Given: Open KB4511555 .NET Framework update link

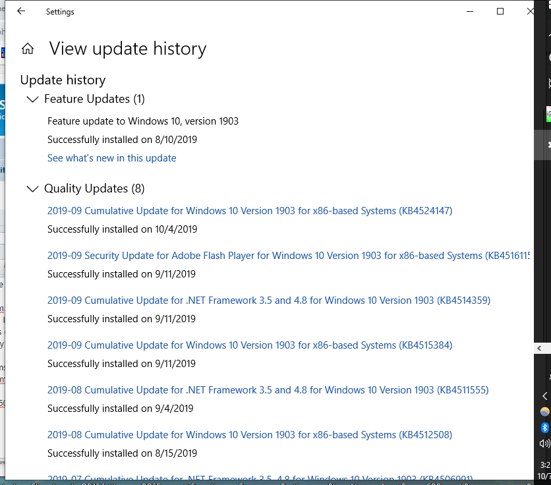Looking at the screenshot, I should point(268,390).
